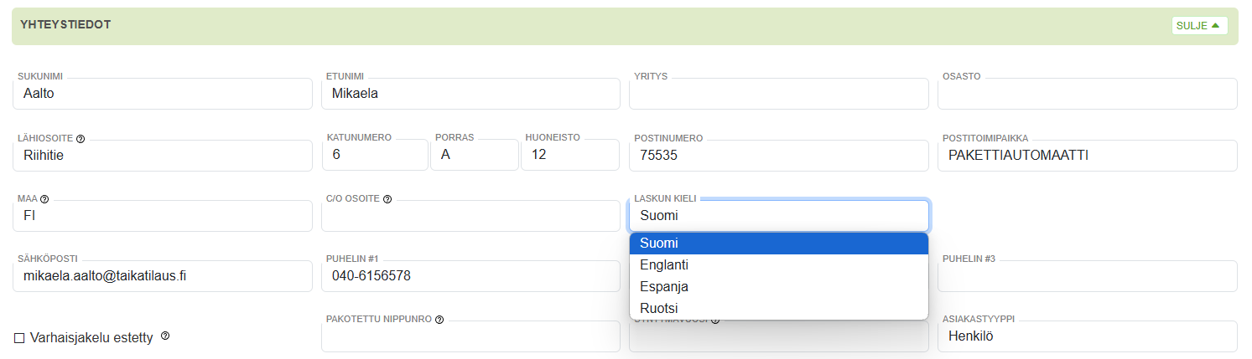Click the Katunumero field
The height and width of the screenshot is (359, 1252).
375,155
